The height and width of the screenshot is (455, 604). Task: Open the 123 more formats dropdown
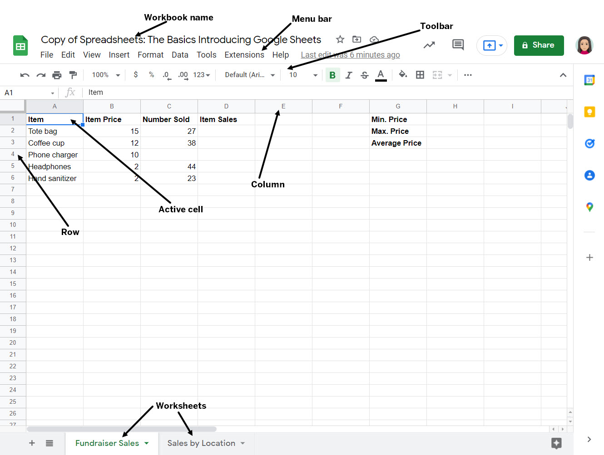click(202, 75)
